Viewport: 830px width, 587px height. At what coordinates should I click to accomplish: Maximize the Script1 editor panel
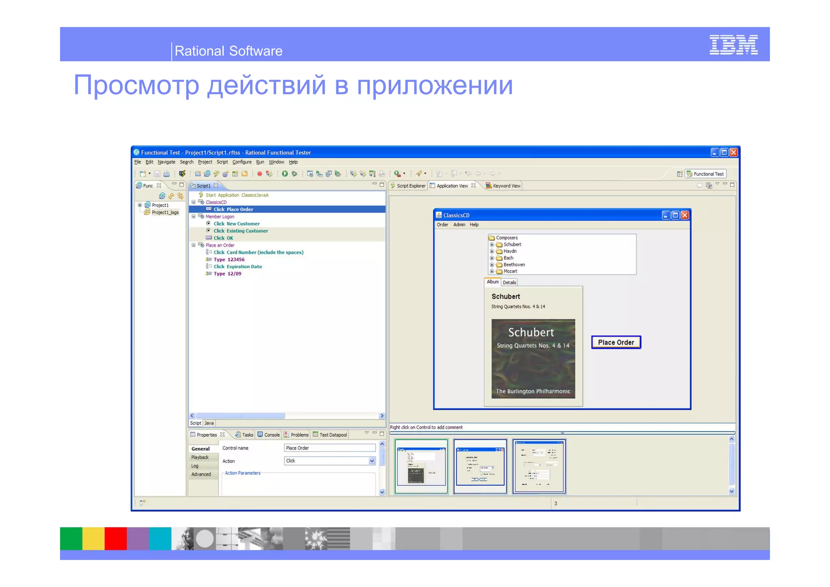[x=381, y=184]
